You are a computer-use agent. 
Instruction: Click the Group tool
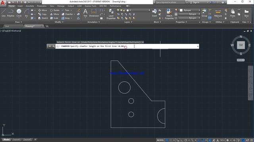coord(204,13)
